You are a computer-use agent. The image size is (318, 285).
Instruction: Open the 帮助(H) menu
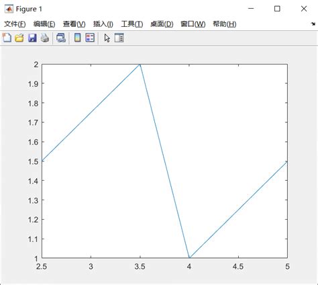point(225,24)
